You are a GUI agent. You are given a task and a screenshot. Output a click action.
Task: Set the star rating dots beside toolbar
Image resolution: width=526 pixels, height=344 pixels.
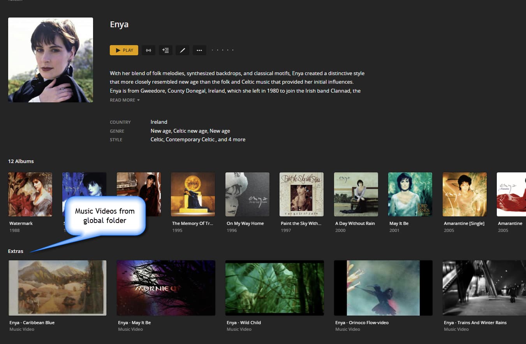[x=222, y=50]
